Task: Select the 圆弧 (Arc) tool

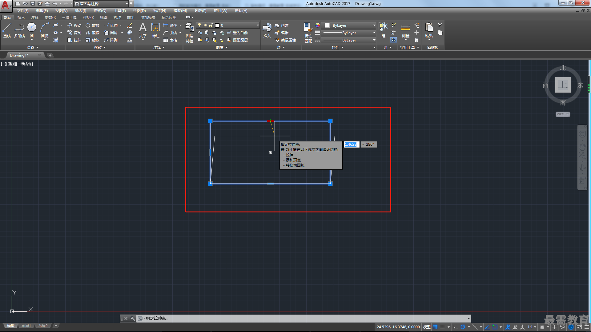Action: (x=45, y=30)
